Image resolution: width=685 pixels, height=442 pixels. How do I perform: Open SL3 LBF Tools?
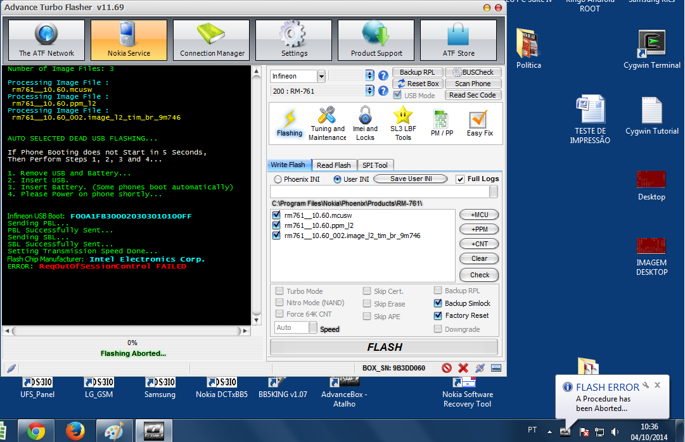(x=403, y=123)
